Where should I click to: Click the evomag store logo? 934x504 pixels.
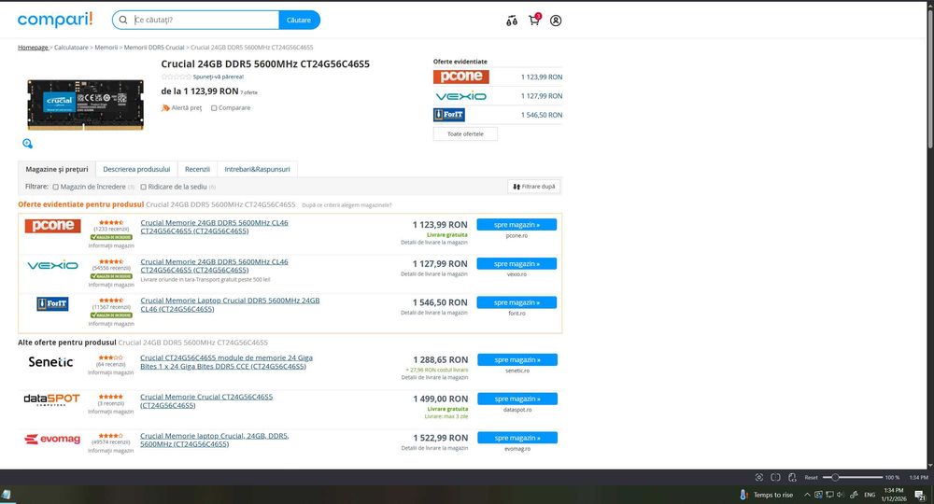click(51, 440)
